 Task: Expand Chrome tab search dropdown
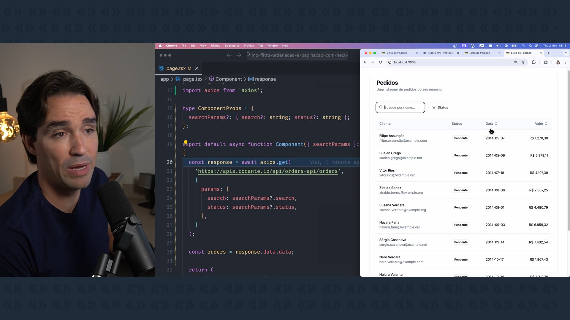566,53
